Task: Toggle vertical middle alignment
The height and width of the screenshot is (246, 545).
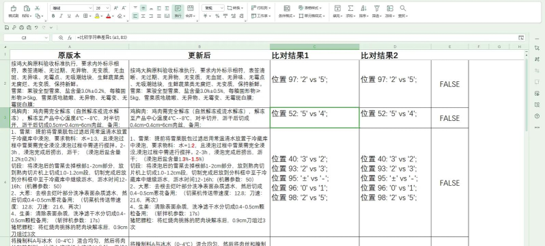Action: point(143,8)
